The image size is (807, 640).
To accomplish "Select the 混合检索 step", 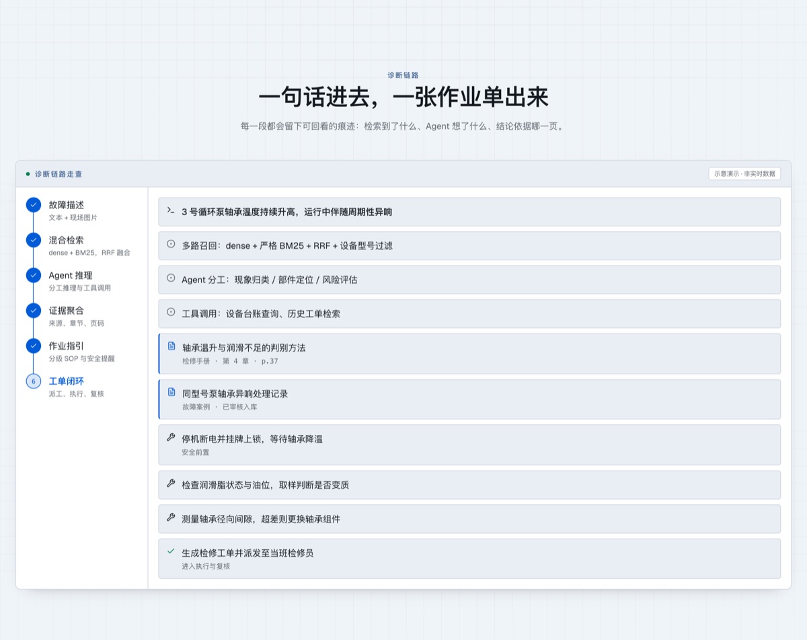I will coord(81,245).
